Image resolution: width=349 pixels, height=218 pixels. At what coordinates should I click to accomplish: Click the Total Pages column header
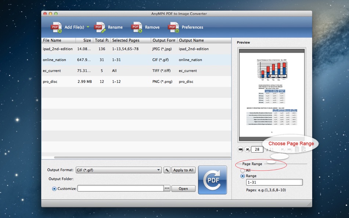click(x=102, y=40)
